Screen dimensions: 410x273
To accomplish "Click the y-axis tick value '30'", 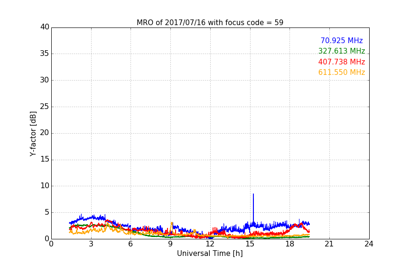I will click(45, 80).
